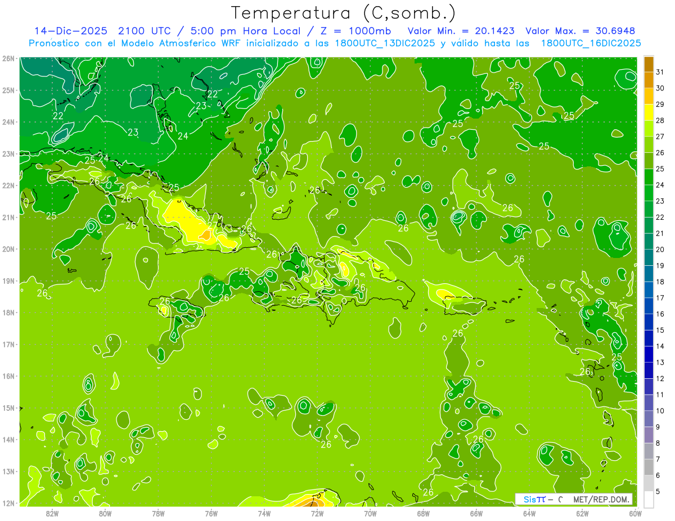Select '5:00 pm Hora Local' text

point(245,31)
